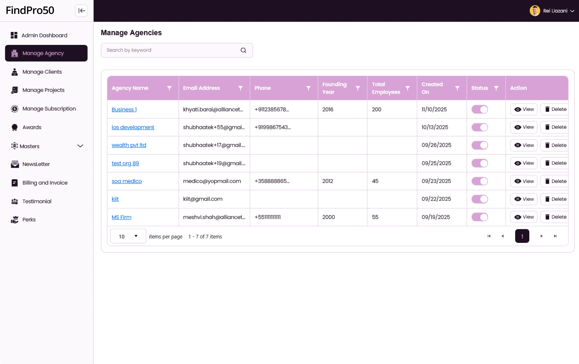
Task: Open the ios development agency link
Action: point(133,127)
